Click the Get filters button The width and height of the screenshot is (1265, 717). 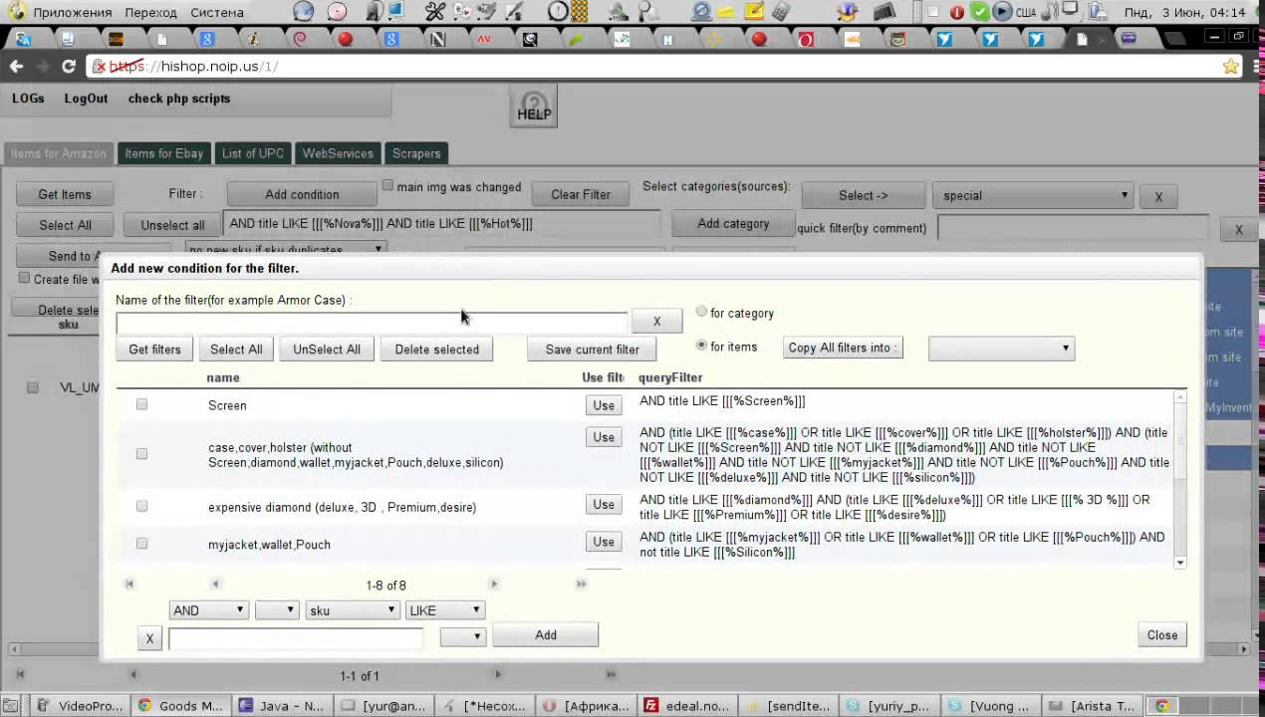pos(154,350)
